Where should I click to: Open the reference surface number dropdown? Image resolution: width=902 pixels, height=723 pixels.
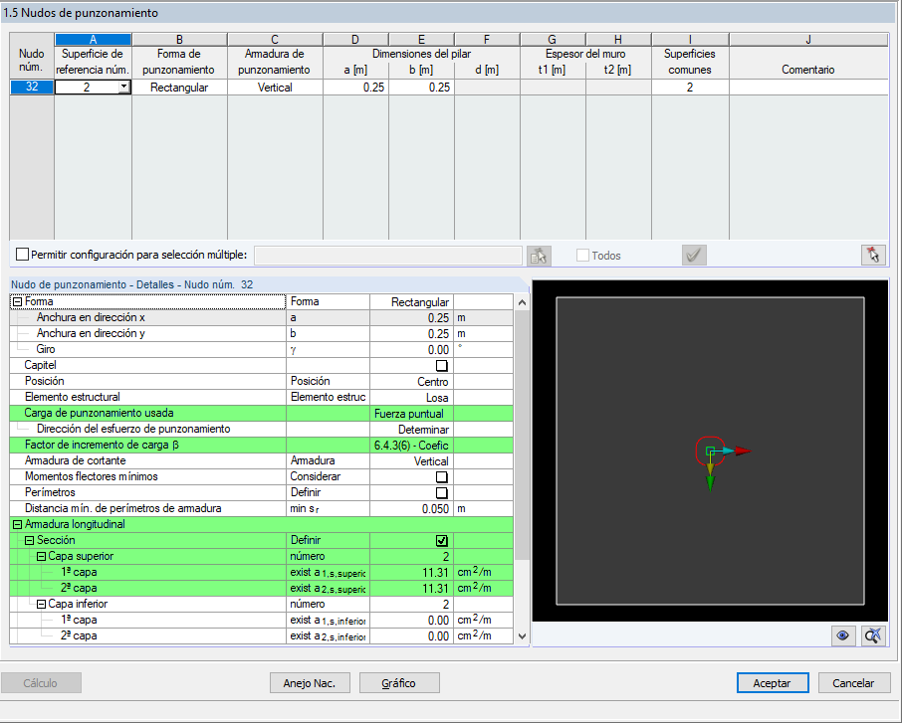click(x=123, y=87)
